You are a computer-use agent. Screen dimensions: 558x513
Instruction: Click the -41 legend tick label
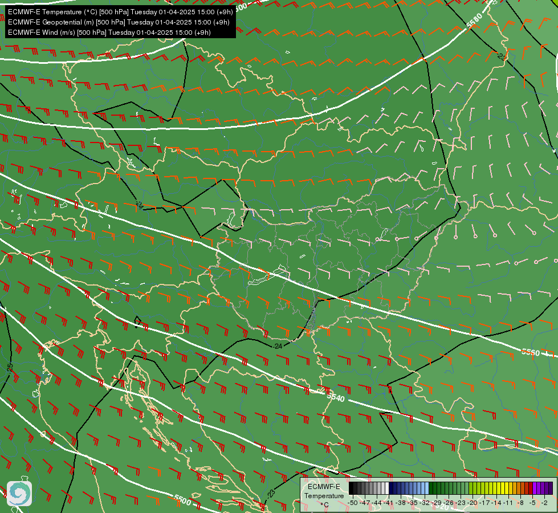[x=389, y=503]
